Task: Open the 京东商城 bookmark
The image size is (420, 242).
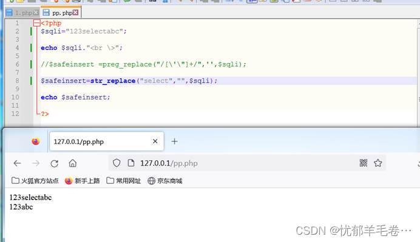Action: pyautogui.click(x=164, y=181)
